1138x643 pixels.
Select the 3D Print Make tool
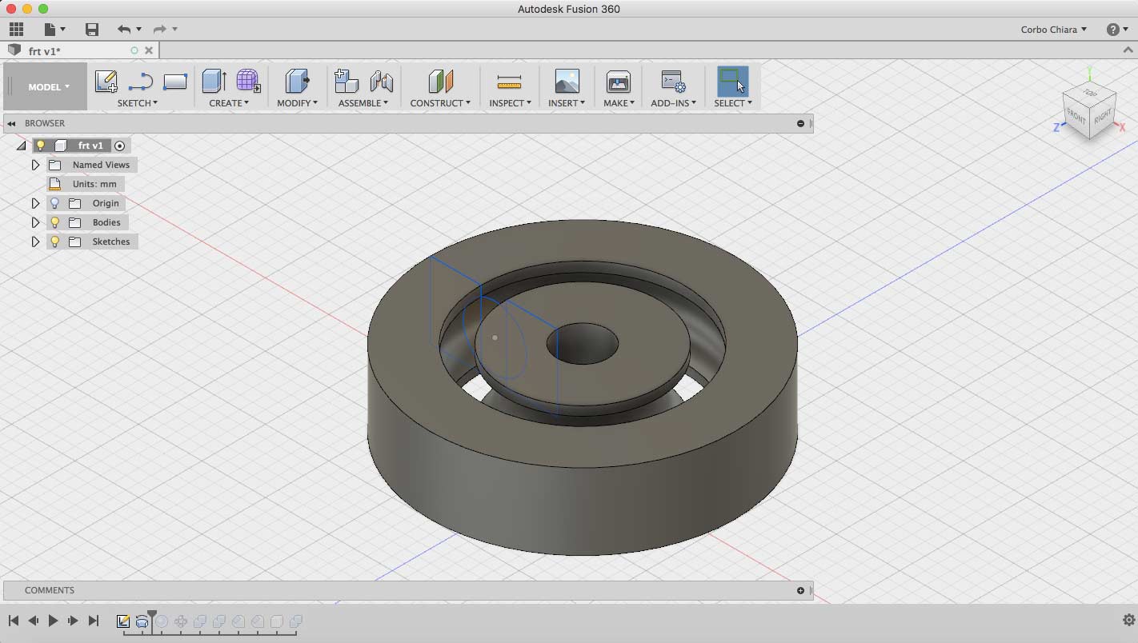(x=619, y=81)
